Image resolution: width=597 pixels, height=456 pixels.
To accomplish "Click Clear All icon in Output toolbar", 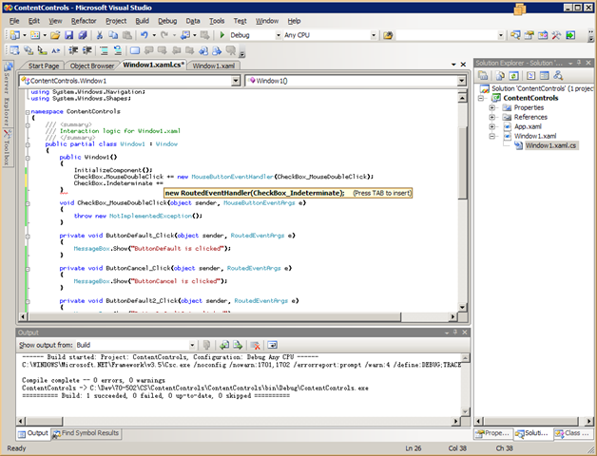I will pos(255,345).
